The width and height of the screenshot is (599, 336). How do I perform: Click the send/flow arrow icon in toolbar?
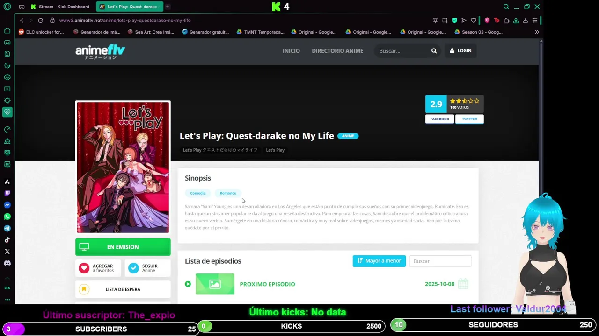pyautogui.click(x=464, y=21)
